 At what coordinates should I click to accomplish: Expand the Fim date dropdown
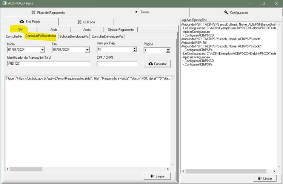pyautogui.click(x=87, y=50)
